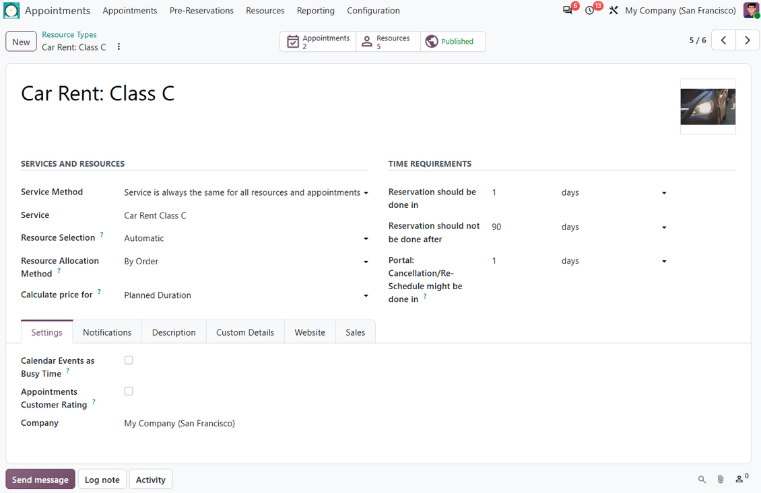Open the Configuration menu
This screenshot has height=493, width=761.
point(373,11)
